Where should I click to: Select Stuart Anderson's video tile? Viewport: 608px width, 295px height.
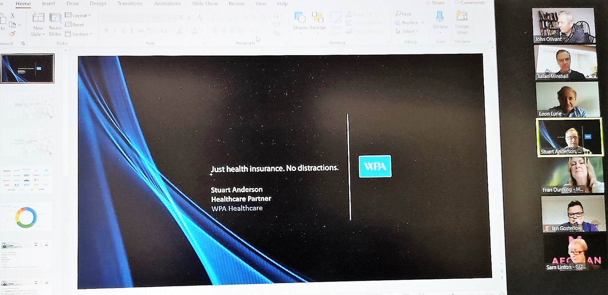(x=570, y=137)
